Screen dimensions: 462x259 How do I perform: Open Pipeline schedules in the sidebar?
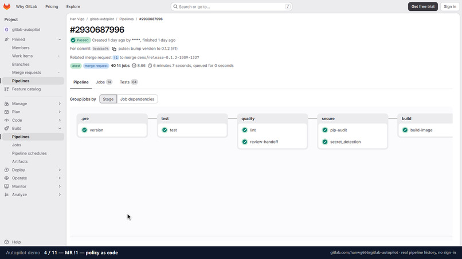(29, 153)
